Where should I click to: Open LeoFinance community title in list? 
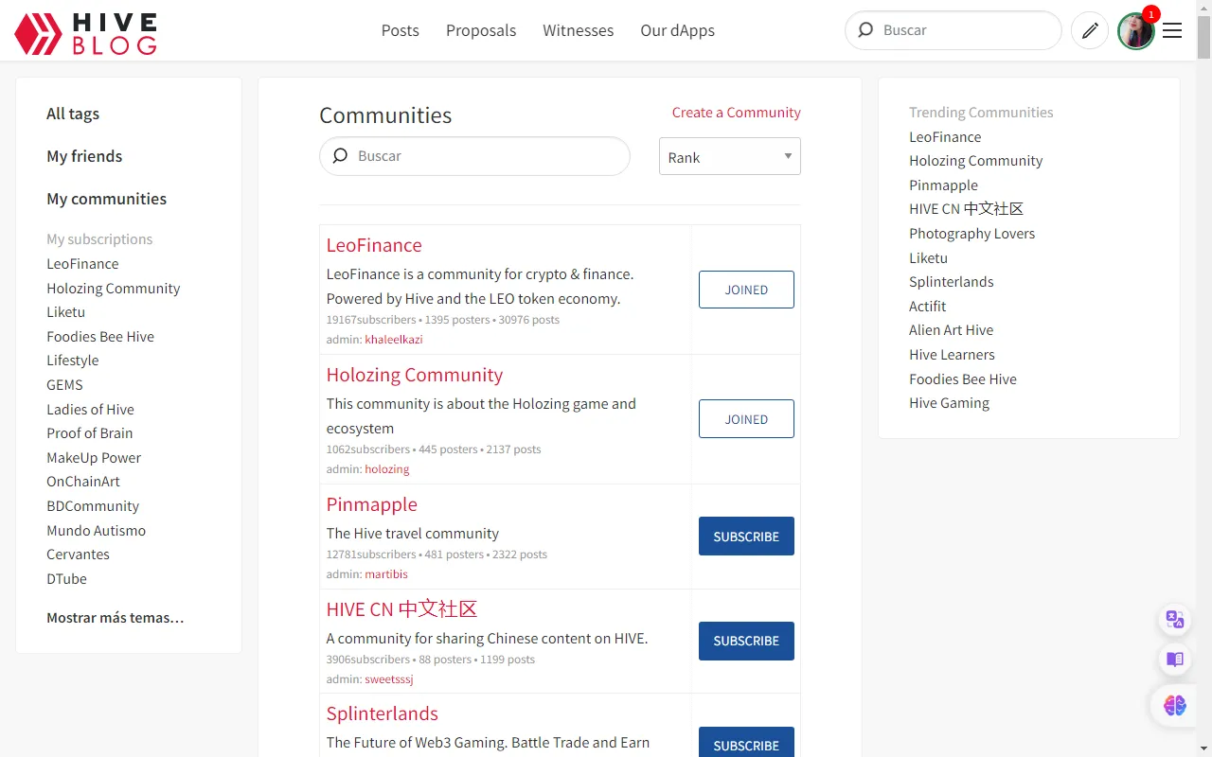coord(374,245)
